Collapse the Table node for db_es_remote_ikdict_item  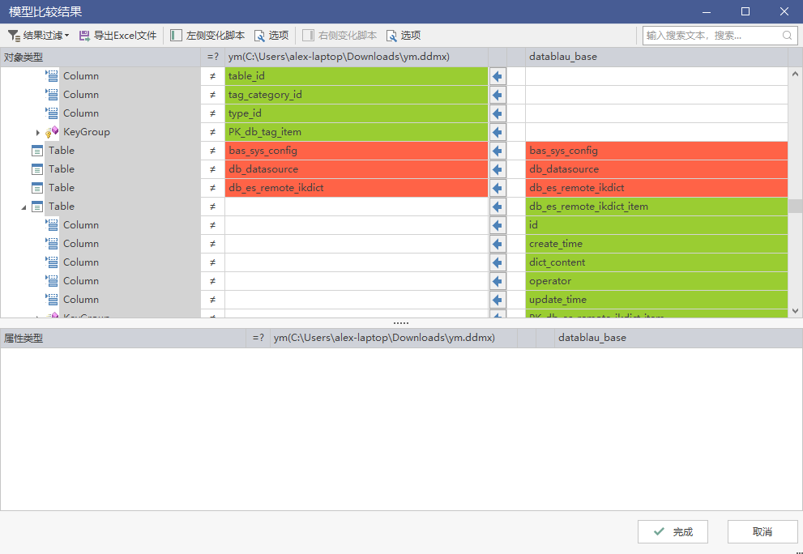pos(23,207)
